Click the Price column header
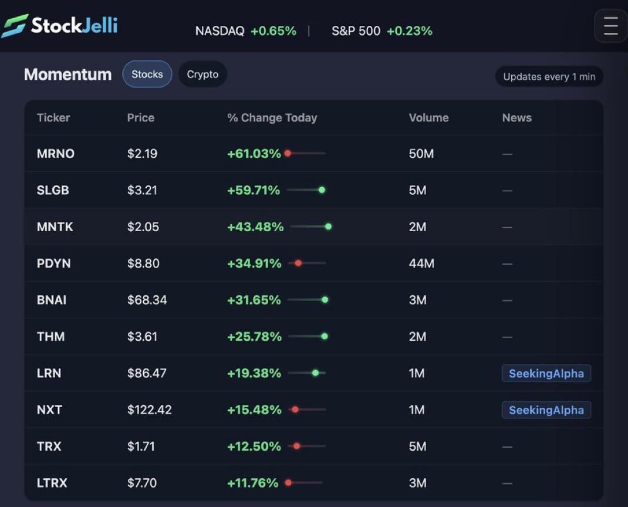This screenshot has height=507, width=628. pos(140,117)
